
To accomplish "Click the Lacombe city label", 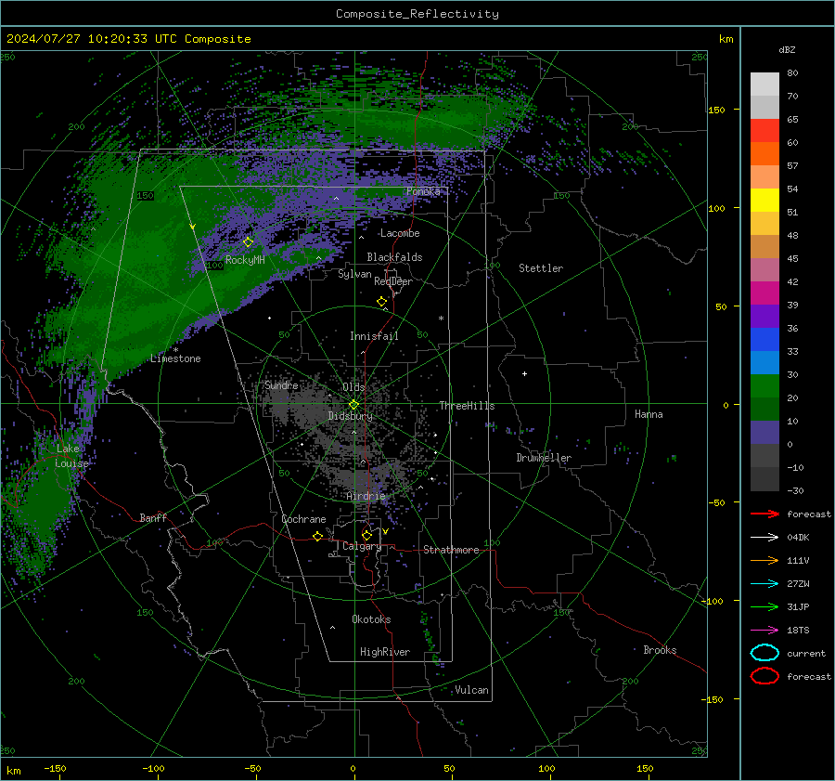I will (x=400, y=233).
